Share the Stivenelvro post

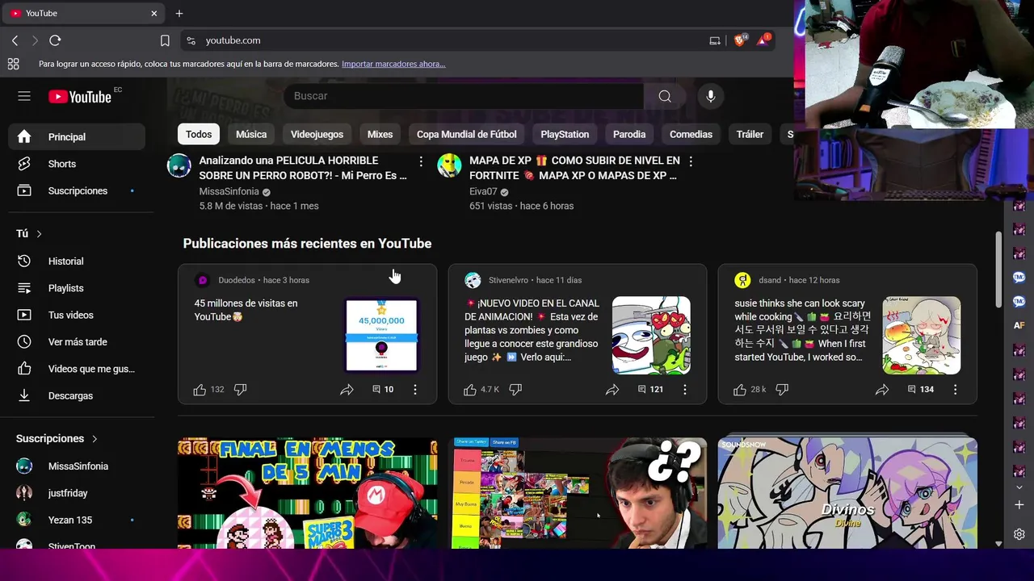[612, 389]
